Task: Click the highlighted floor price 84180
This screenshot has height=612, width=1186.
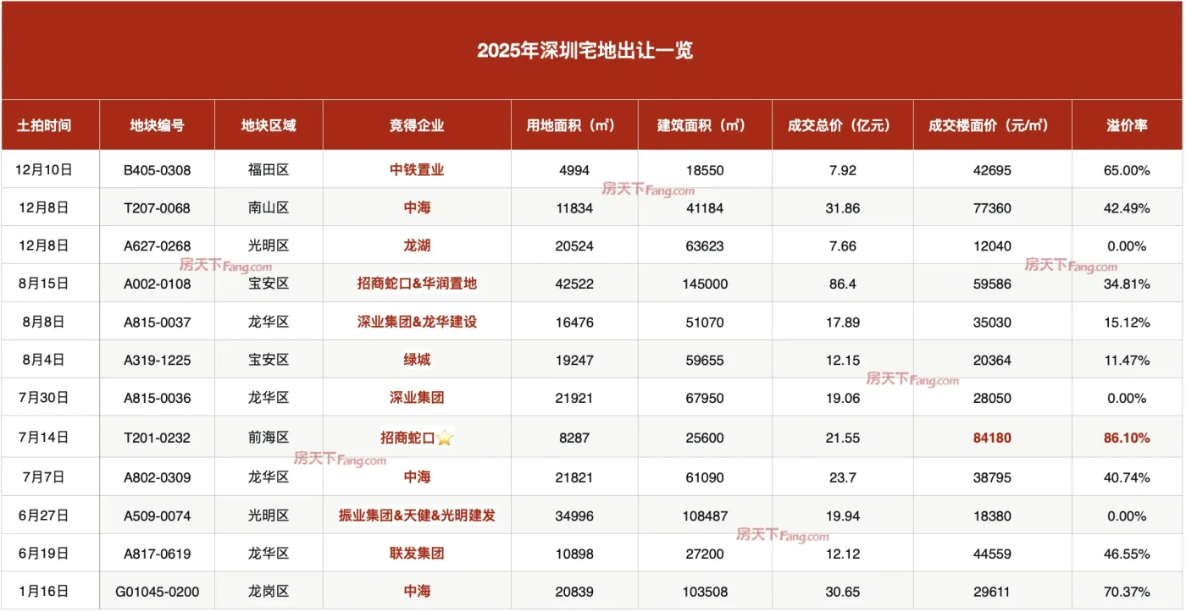Action: (x=992, y=438)
